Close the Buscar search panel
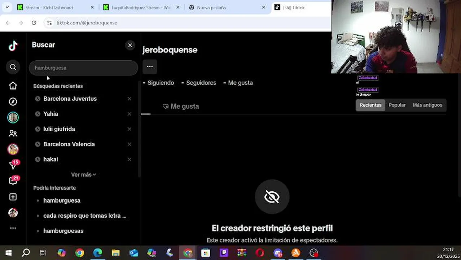The image size is (461, 260). click(x=130, y=45)
